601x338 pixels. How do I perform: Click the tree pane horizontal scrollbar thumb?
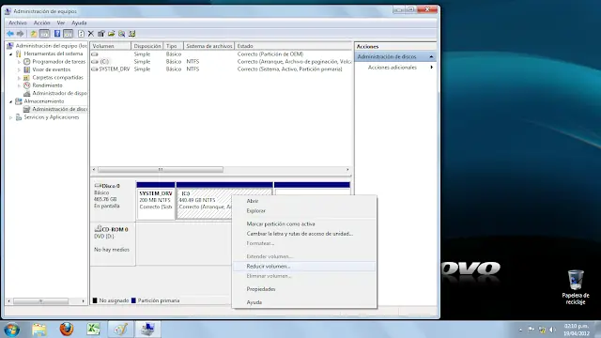(40, 301)
